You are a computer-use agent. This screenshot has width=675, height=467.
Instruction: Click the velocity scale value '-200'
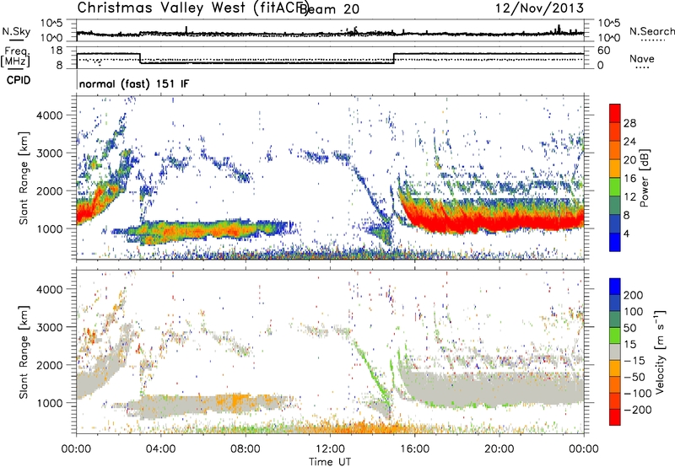[638, 410]
